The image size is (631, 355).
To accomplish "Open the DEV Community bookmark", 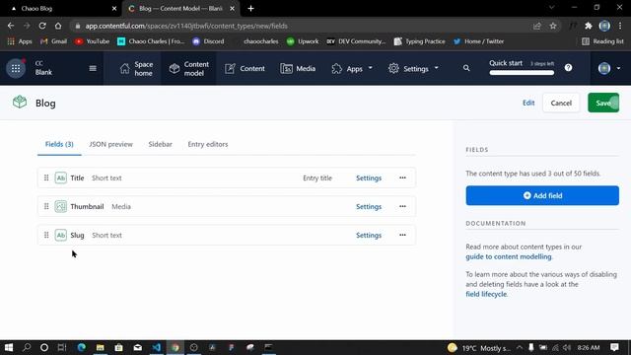I will 356,41.
